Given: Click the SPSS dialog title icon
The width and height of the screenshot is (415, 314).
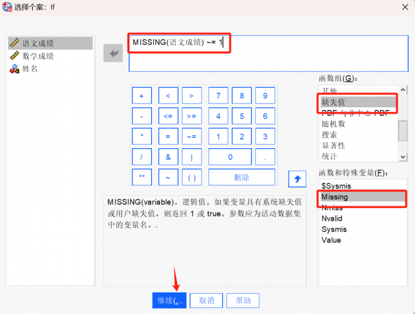Looking at the screenshot, I should pos(7,7).
